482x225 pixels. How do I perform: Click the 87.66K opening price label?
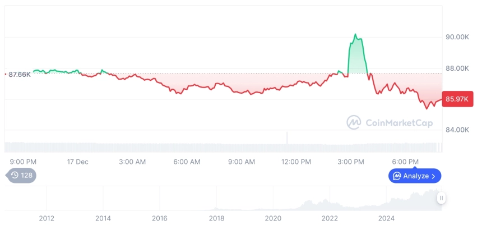click(20, 74)
